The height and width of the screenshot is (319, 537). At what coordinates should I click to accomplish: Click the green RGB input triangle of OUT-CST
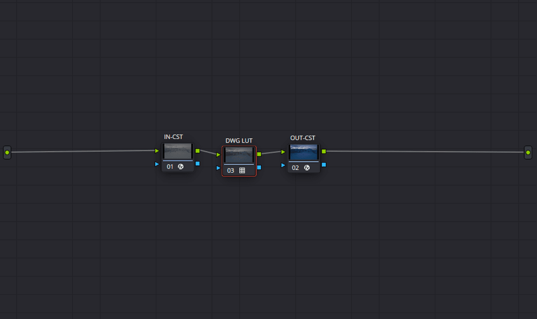(283, 152)
